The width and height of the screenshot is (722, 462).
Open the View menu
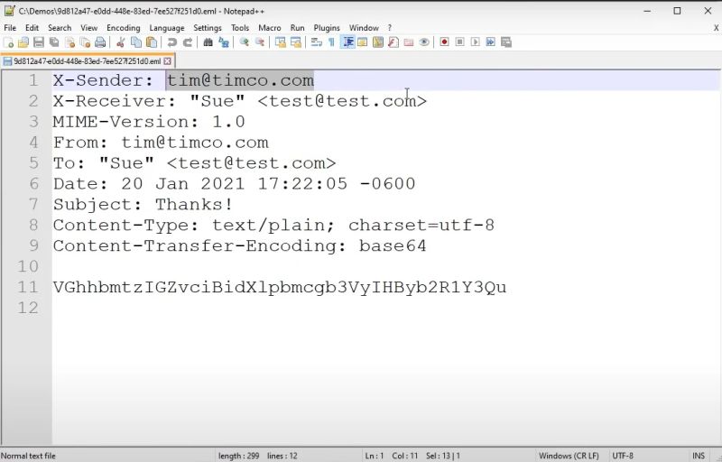(88, 28)
